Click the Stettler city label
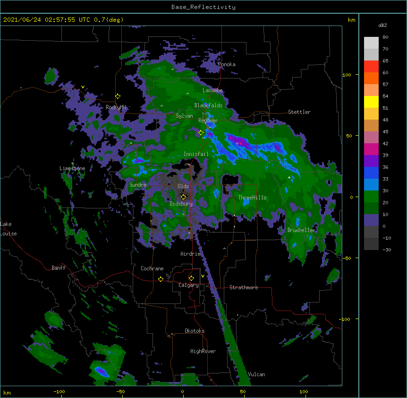Viewport: 407px width, 398px height. (x=299, y=112)
